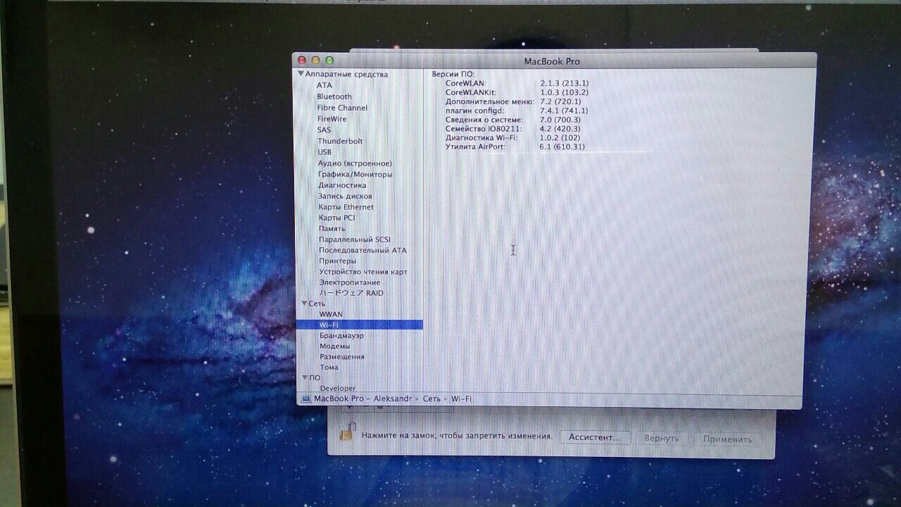Open the ハードウェア RAID entry
This screenshot has width=901, height=507.
(351, 293)
